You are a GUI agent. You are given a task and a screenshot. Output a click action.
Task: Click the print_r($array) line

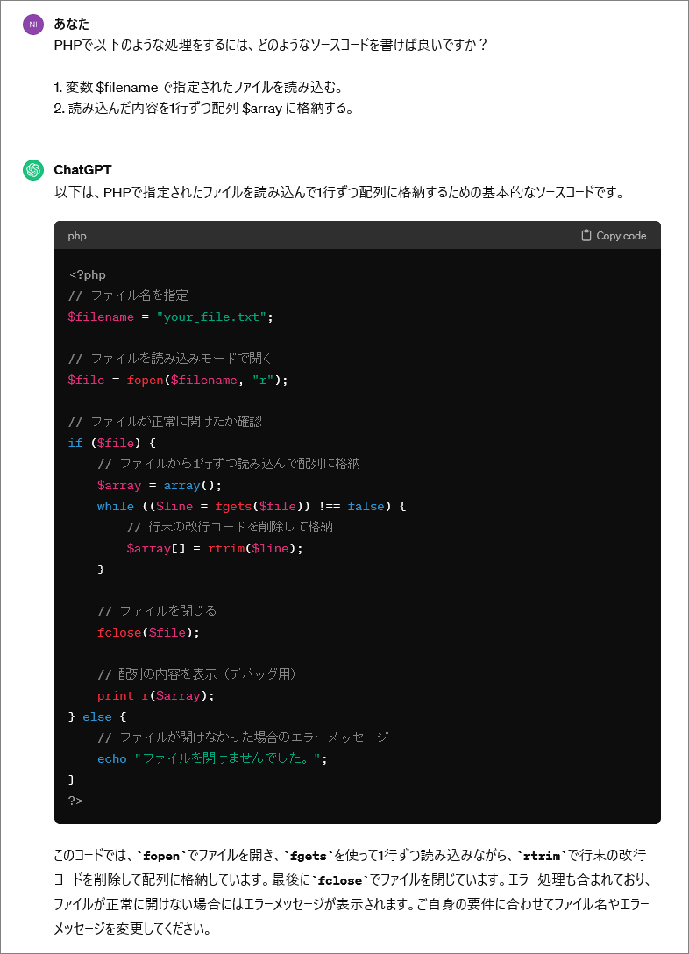coord(156,695)
